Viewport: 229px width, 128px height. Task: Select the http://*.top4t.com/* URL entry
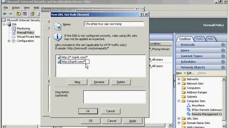point(74,57)
